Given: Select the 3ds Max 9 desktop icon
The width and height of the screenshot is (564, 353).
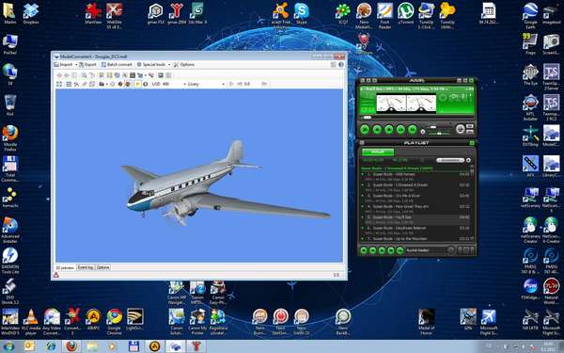Looking at the screenshot, I should coord(197,13).
